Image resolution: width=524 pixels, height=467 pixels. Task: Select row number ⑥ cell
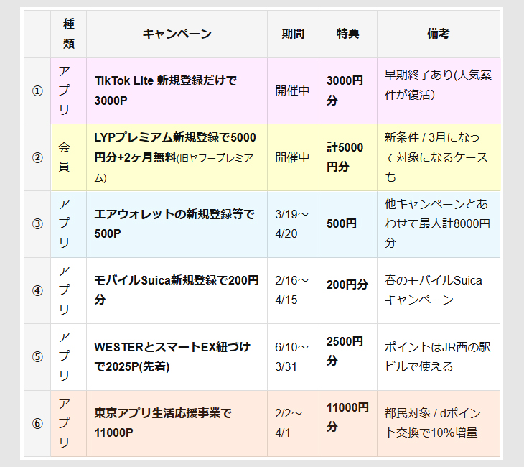(37, 423)
